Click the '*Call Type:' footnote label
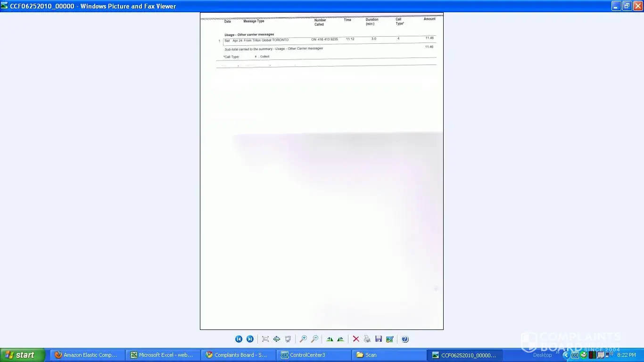The image size is (644, 362). click(231, 57)
